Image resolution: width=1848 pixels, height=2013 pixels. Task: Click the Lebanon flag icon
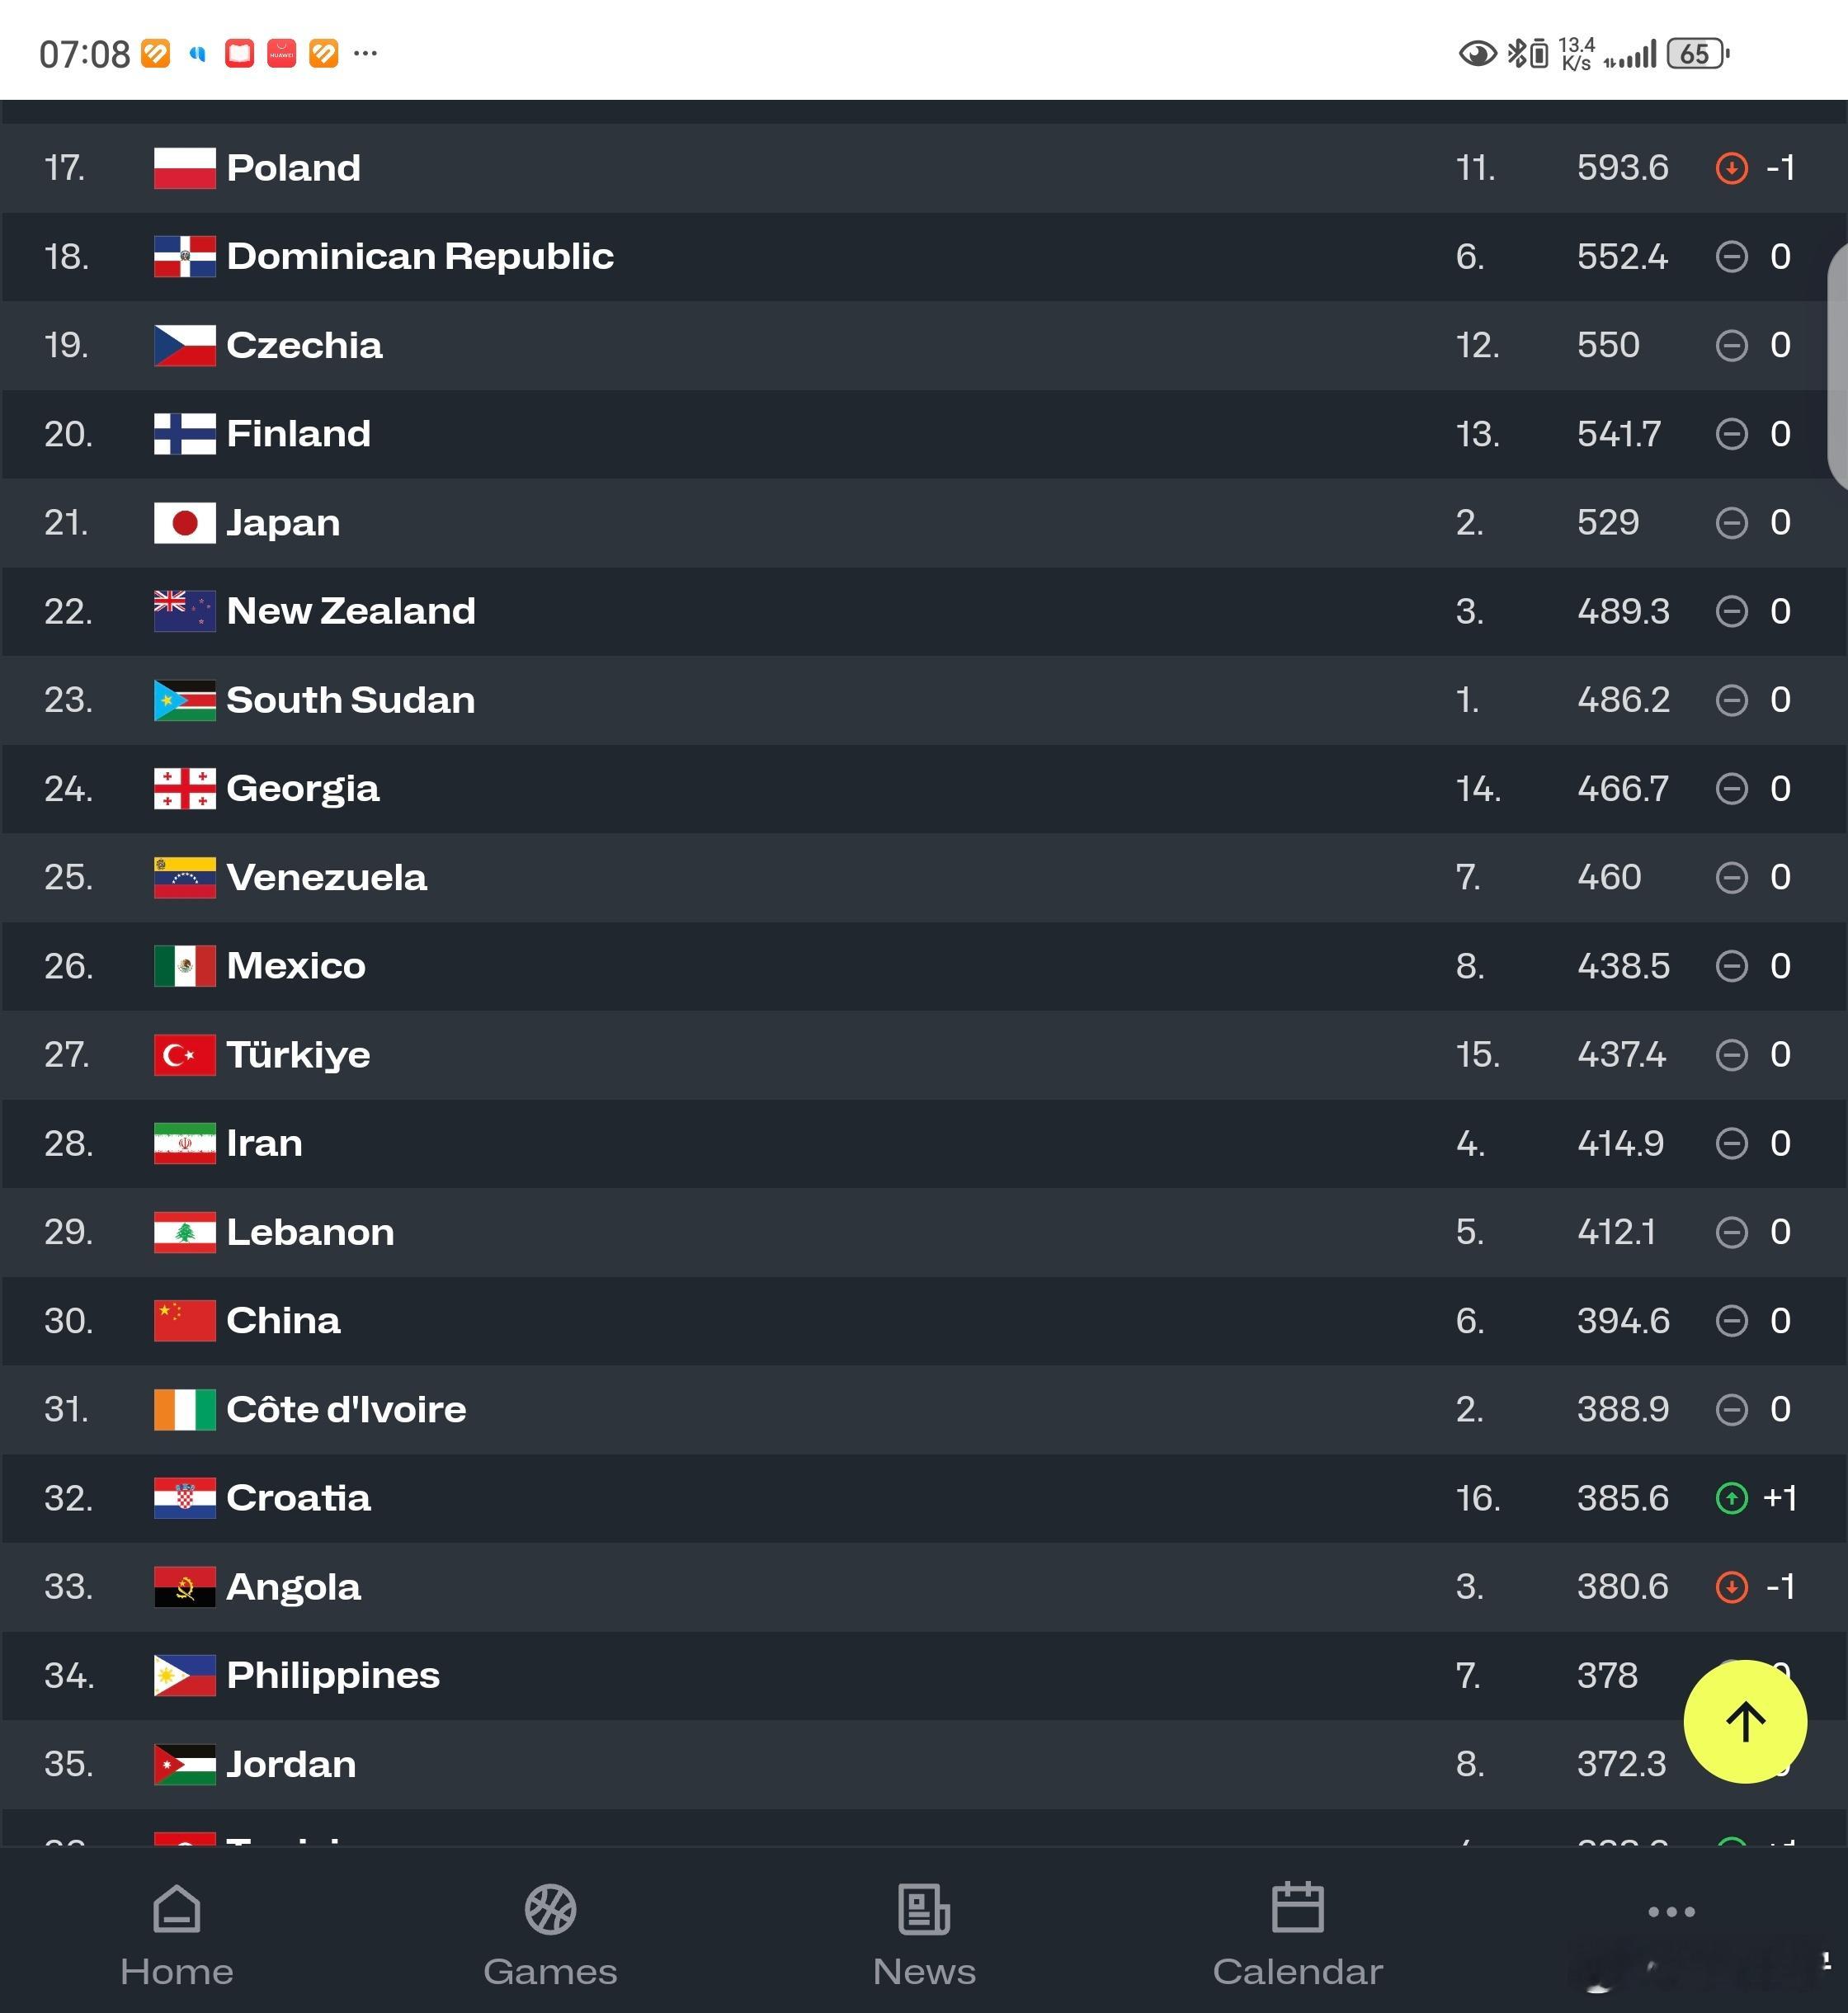185,1232
